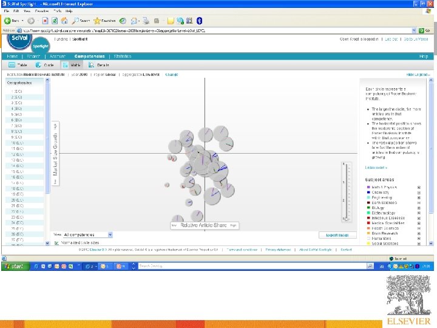Toggle Math & Physics subject box

point(419,188)
